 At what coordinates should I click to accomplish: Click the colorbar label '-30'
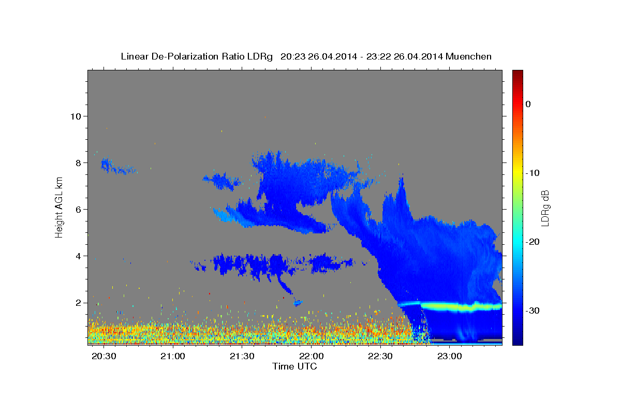coord(533,310)
